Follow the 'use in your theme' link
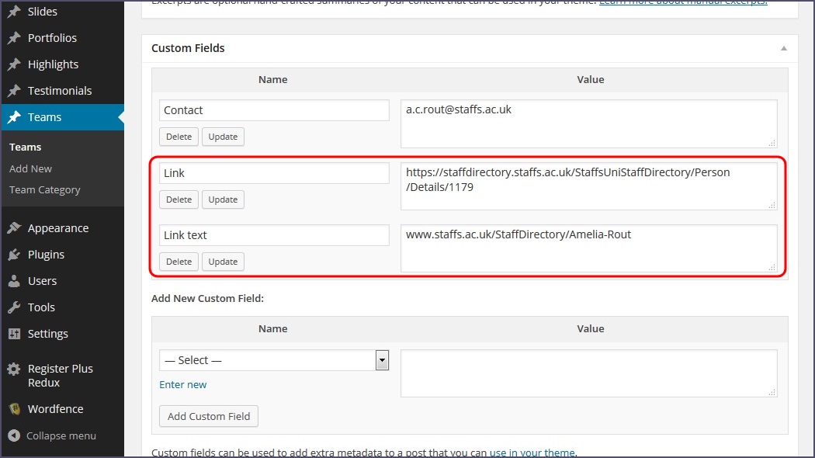815x458 pixels. pyautogui.click(x=532, y=453)
